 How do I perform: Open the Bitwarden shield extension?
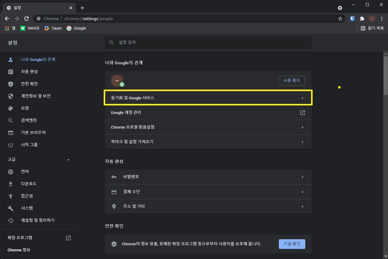(x=352, y=19)
